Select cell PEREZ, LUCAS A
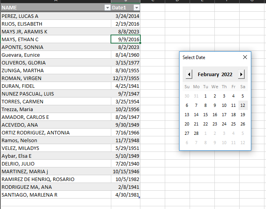Screen dimensions: 266x209 point(56,16)
